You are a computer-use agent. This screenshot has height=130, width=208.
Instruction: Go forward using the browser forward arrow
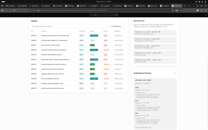(x=10, y=10)
